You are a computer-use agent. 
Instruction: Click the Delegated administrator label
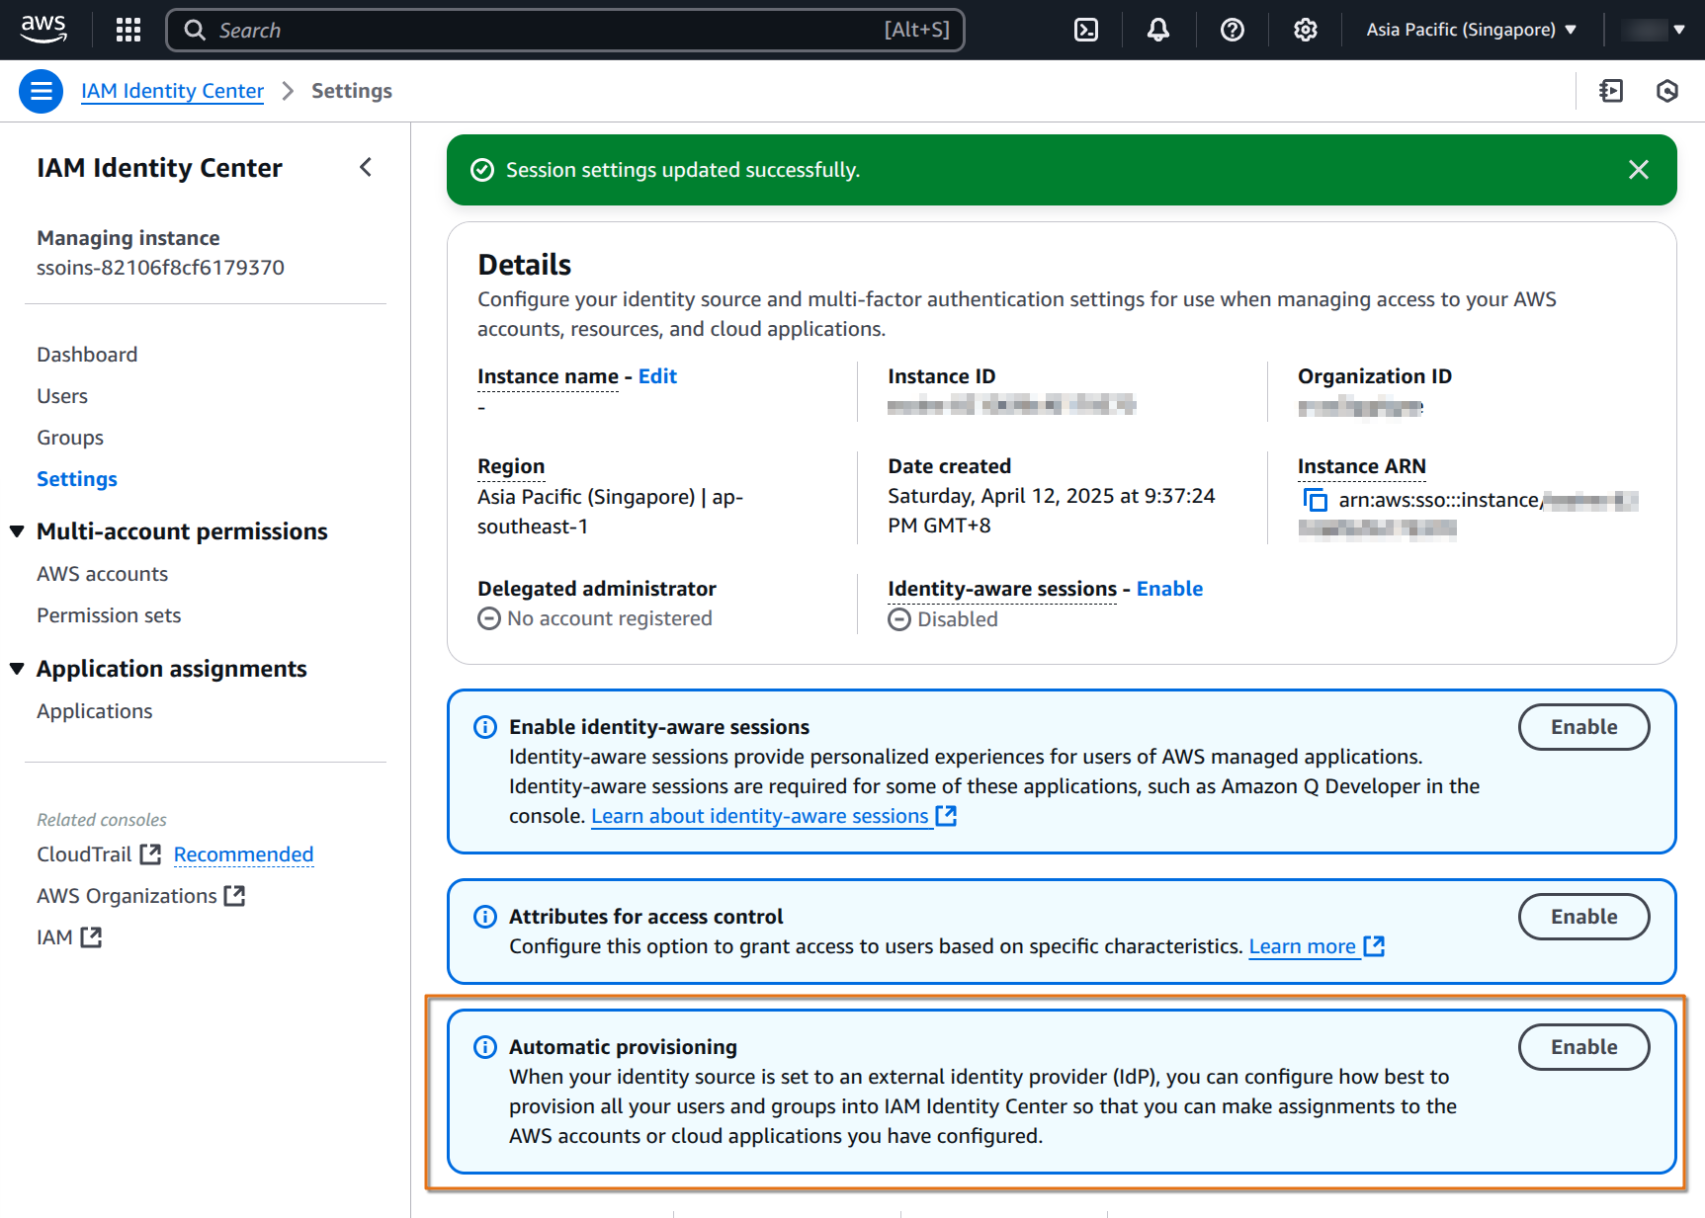coord(596,589)
